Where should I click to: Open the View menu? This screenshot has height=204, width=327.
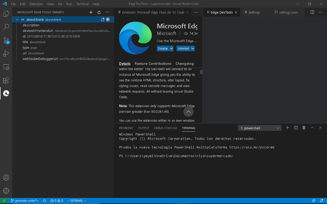pos(51,4)
